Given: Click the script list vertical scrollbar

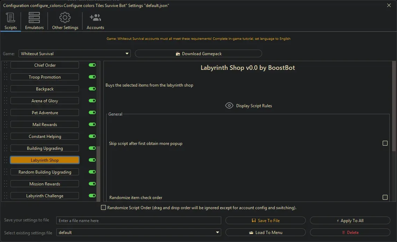Looking at the screenshot, I should point(98,171).
